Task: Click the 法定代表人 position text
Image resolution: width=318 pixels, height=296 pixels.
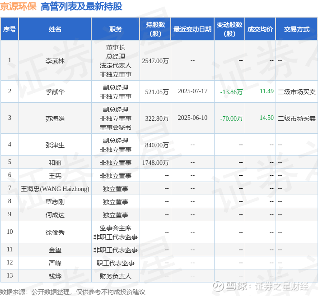Action: pyautogui.click(x=116, y=65)
